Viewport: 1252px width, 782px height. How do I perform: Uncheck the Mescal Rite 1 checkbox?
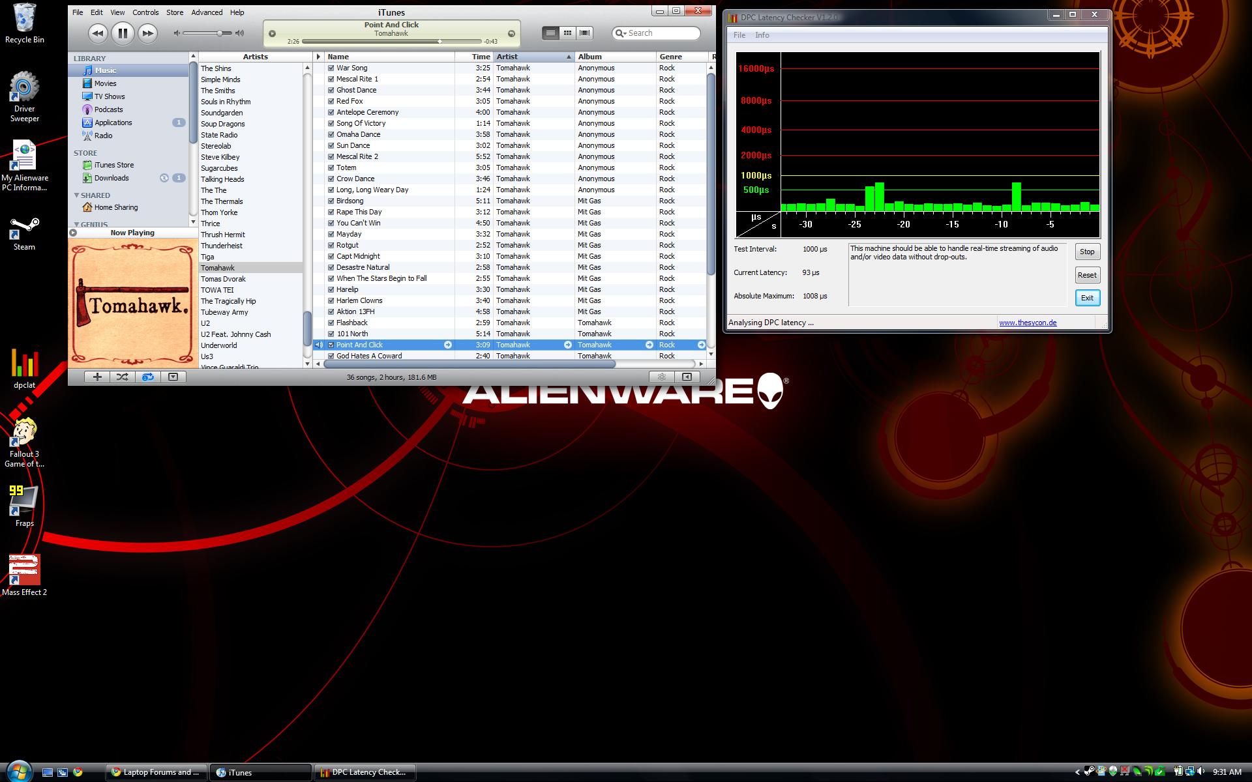[x=331, y=79]
